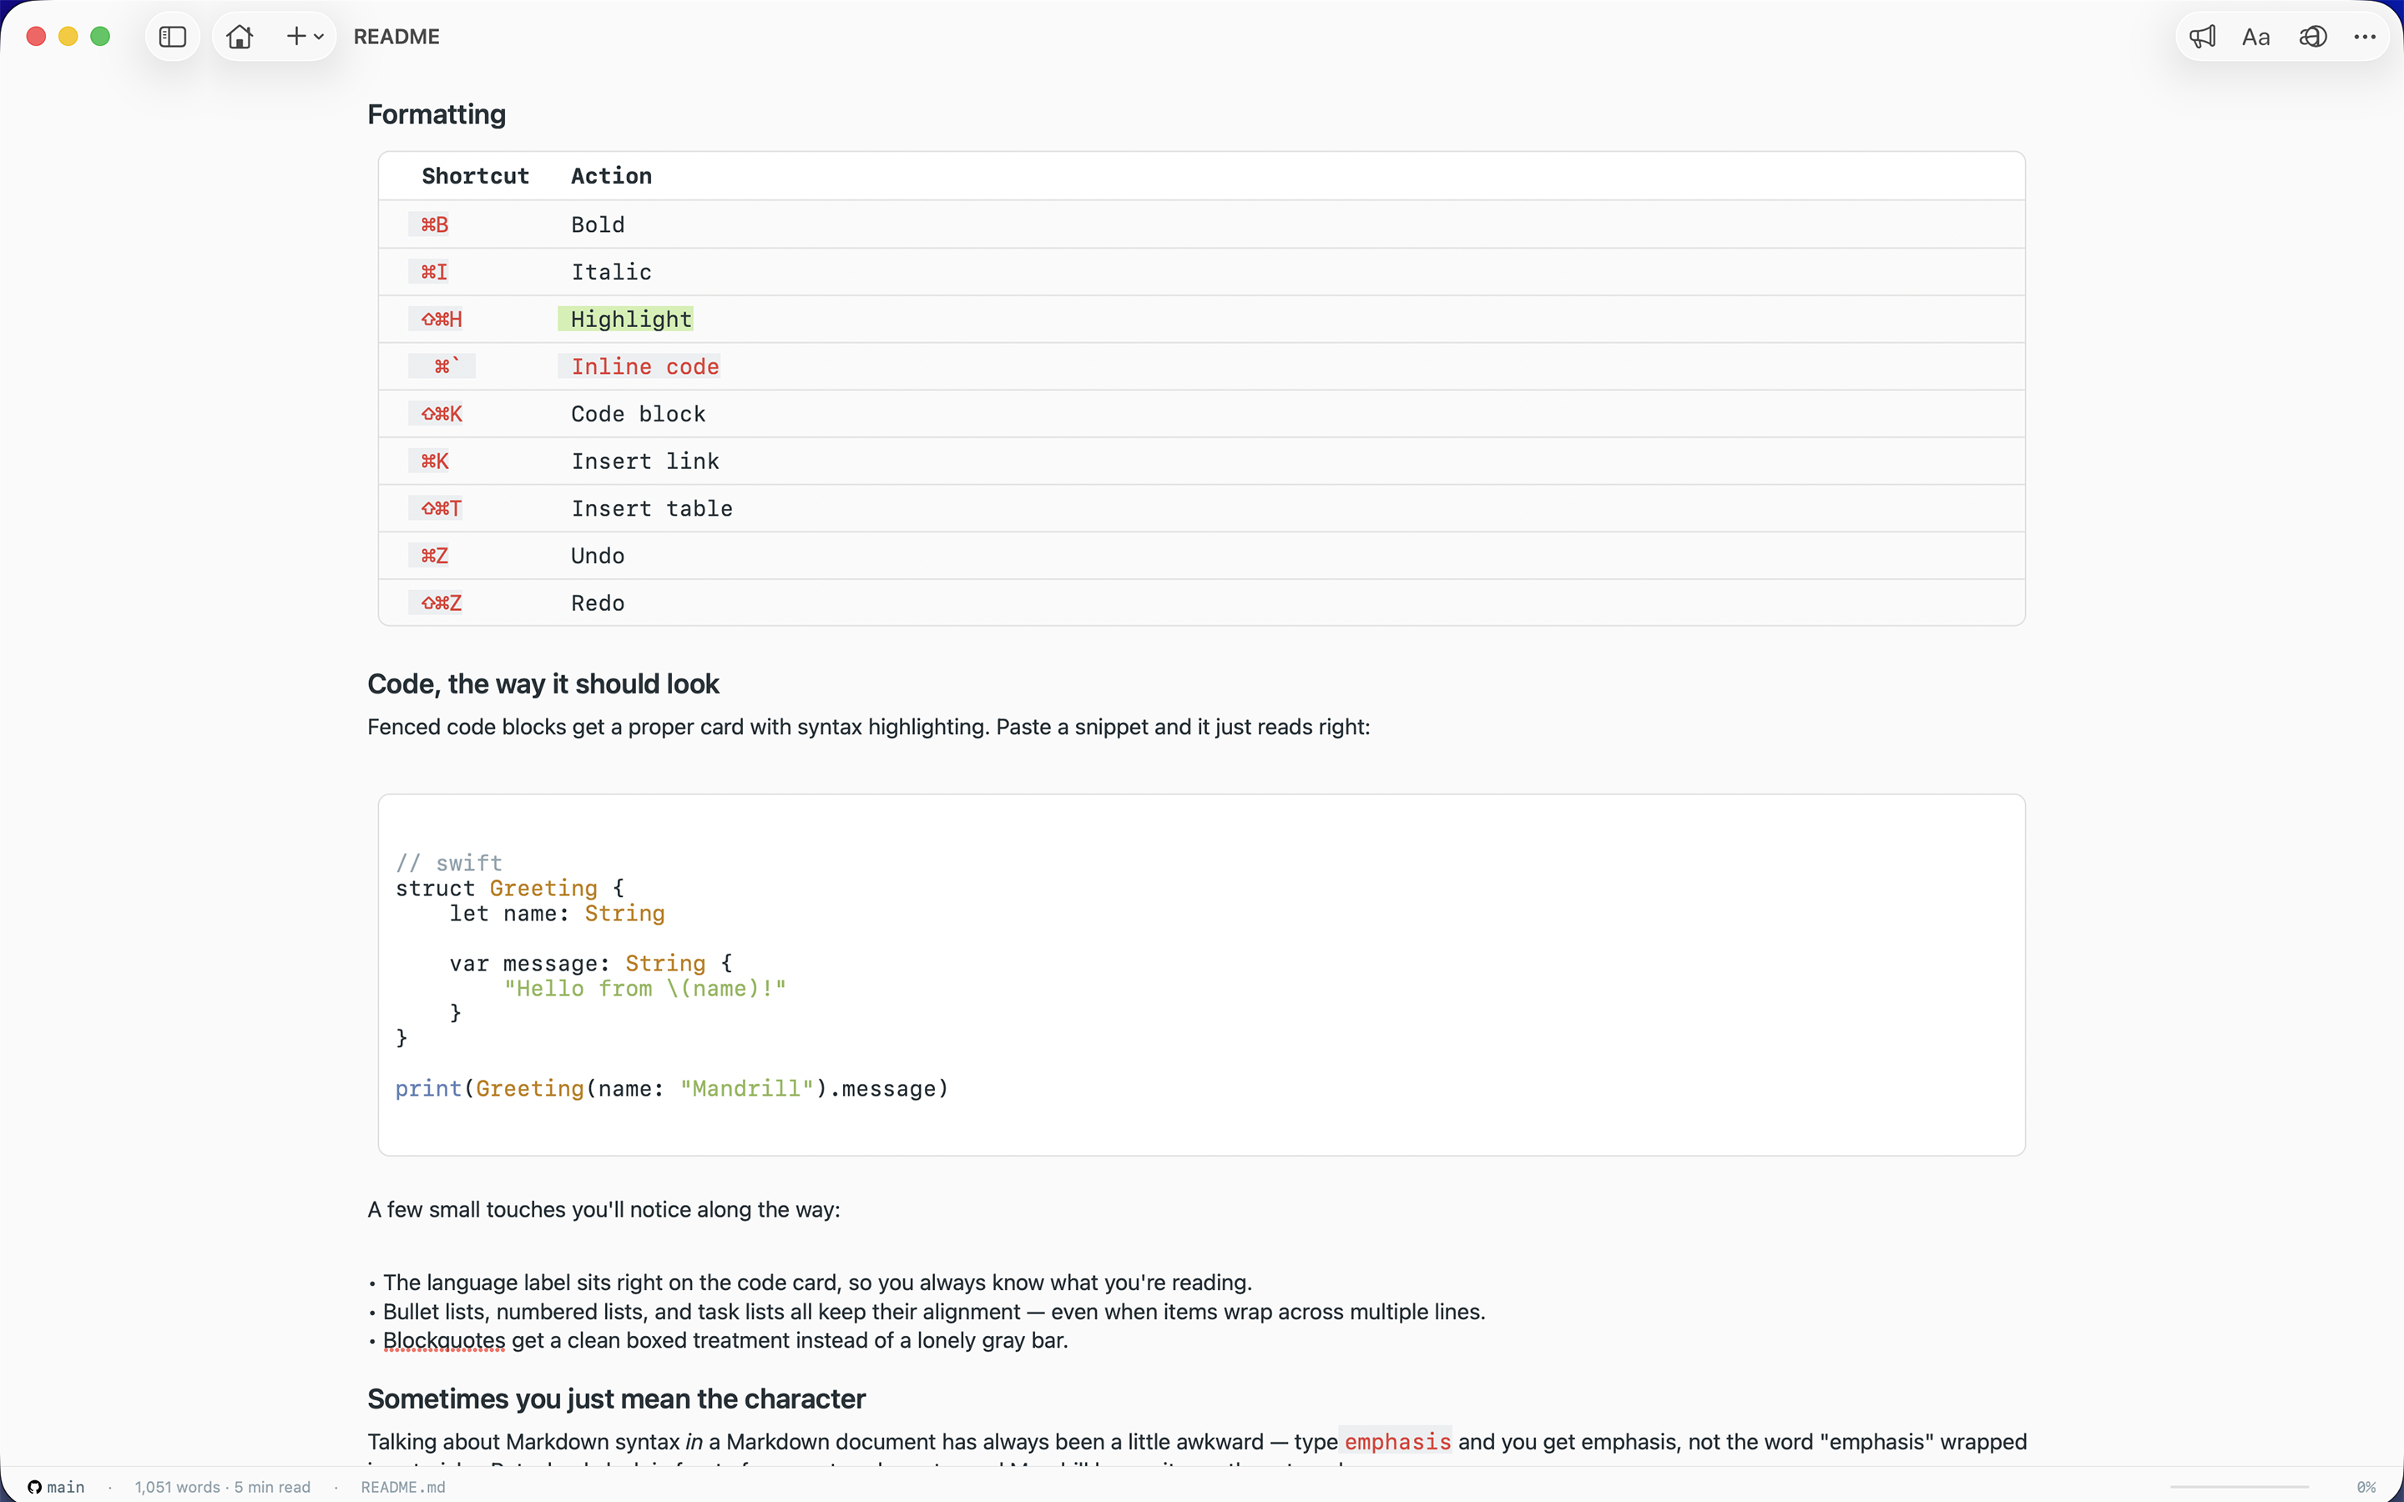Click the word count status text
Screen dimensions: 2404x1502
click(223, 1486)
